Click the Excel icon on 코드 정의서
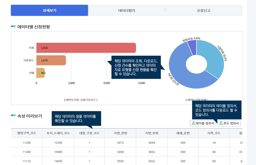 (221, 123)
